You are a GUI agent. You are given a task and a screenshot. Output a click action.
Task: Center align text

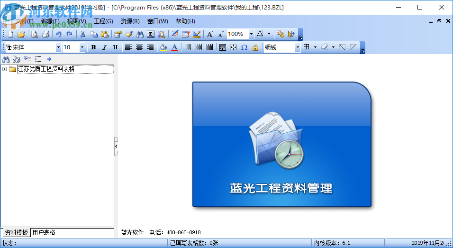[x=139, y=47]
